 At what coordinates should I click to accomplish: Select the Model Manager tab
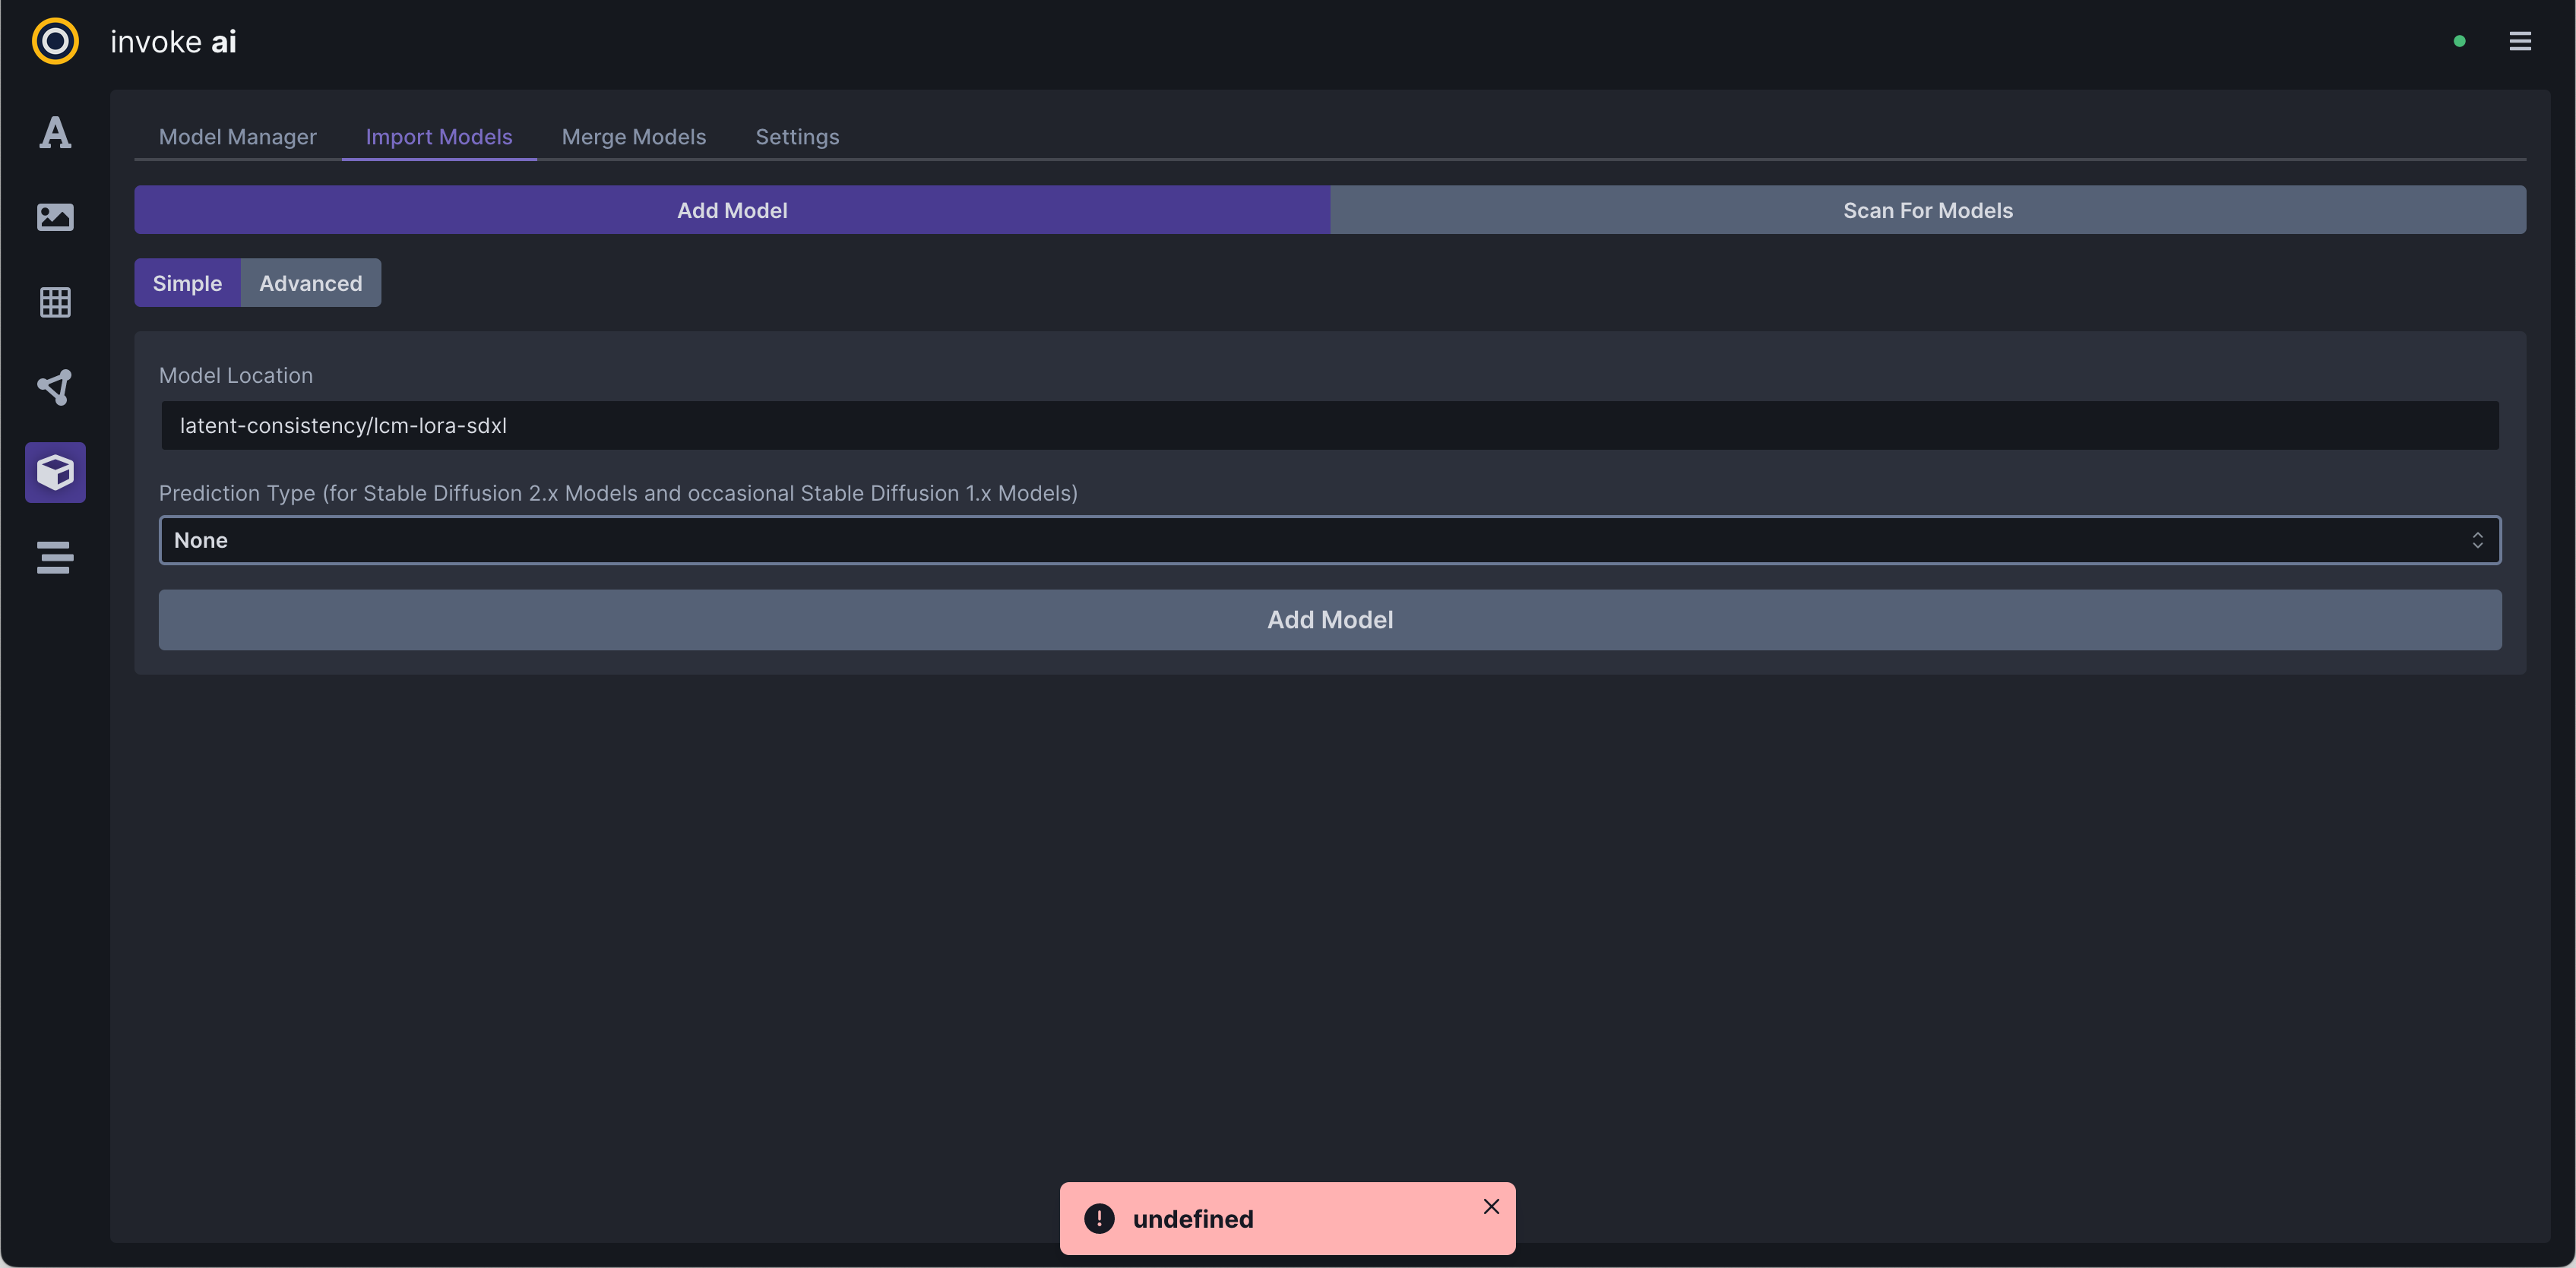(238, 137)
